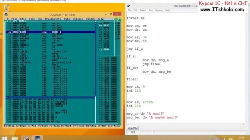This screenshot has width=250, height=140.
Task: Click 'mov ax, 34' line in editor
Action: [137, 37]
